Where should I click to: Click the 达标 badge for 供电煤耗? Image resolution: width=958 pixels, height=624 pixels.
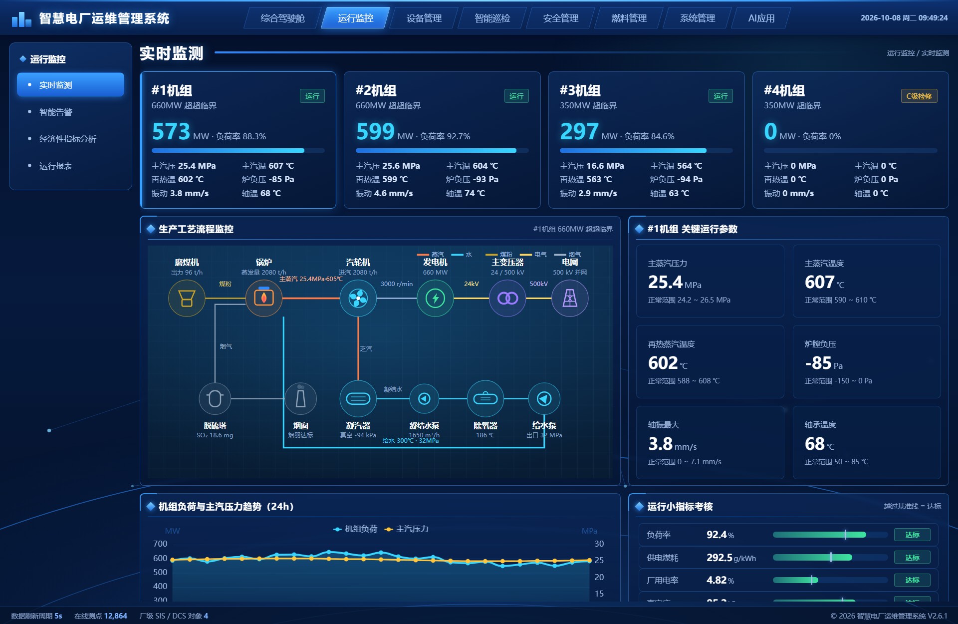pyautogui.click(x=912, y=558)
